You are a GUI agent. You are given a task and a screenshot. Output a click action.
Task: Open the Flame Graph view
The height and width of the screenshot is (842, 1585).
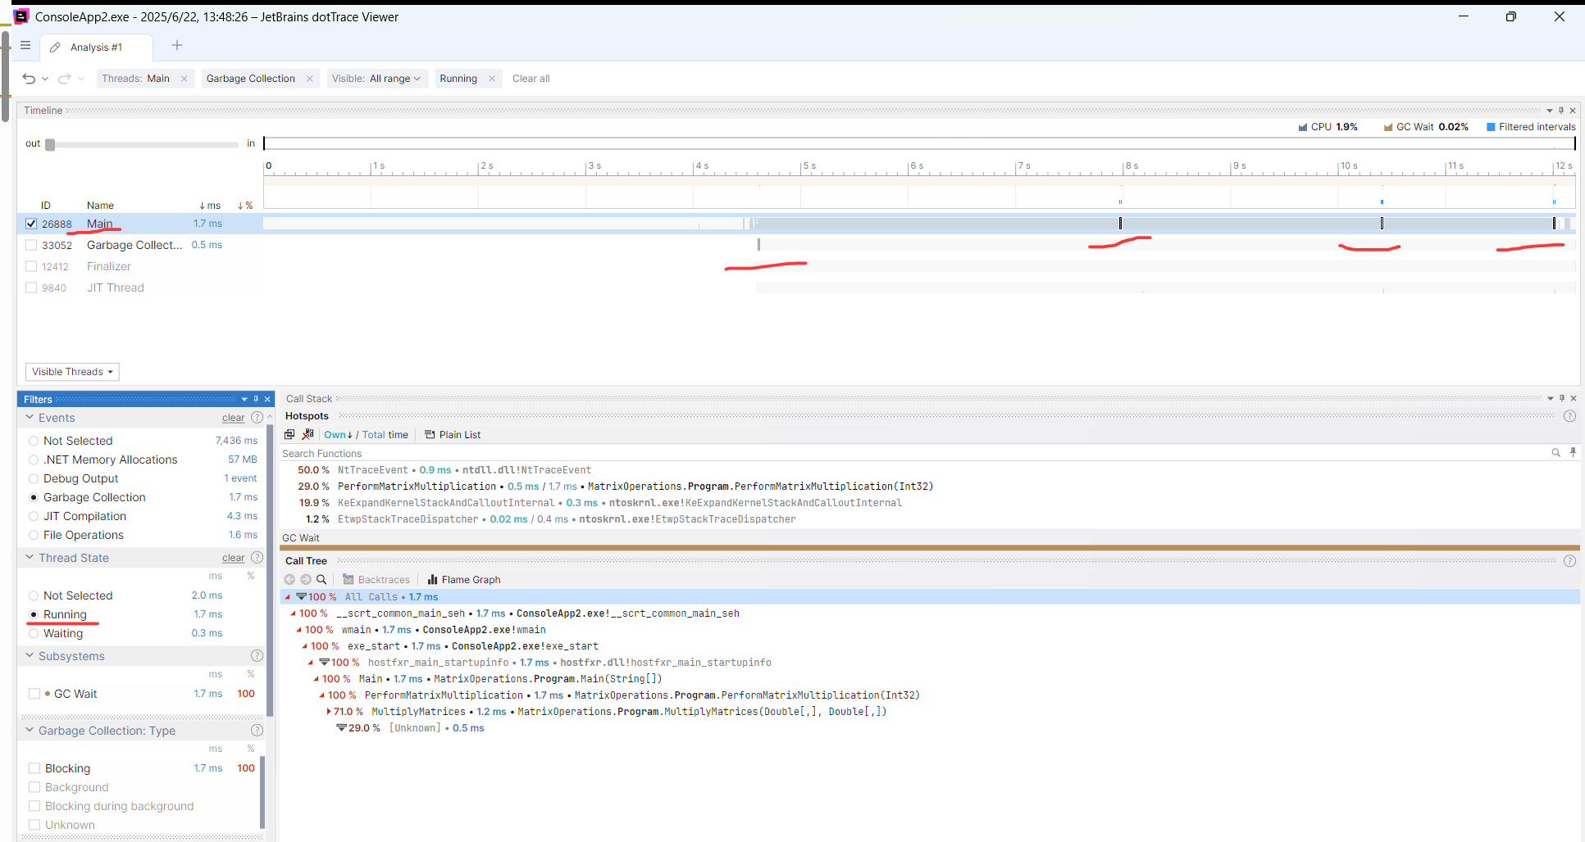point(464,580)
